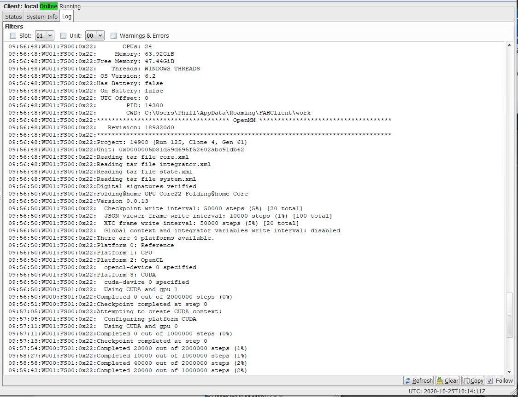Click log line 'Completed 10000 out of 1000000 steps (1%)'
The width and height of the screenshot is (518, 397).
128,356
